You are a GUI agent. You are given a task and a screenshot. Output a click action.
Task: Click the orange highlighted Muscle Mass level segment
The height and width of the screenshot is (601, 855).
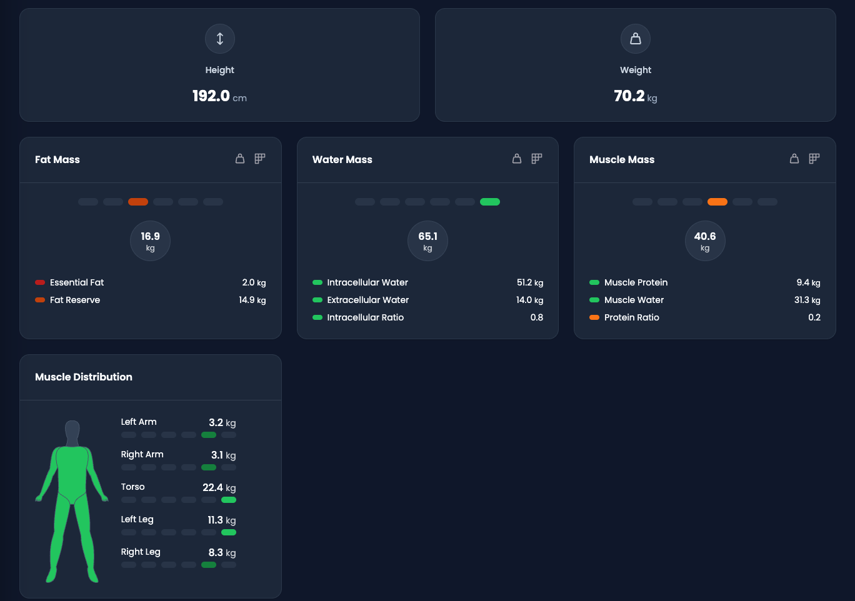pos(717,202)
